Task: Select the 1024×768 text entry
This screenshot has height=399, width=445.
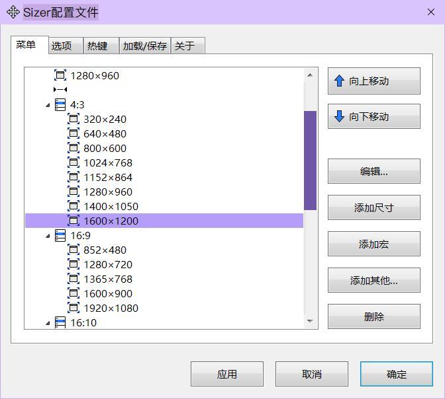Action: pyautogui.click(x=108, y=163)
